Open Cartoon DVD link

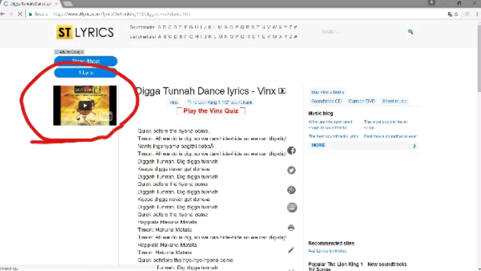click(362, 101)
